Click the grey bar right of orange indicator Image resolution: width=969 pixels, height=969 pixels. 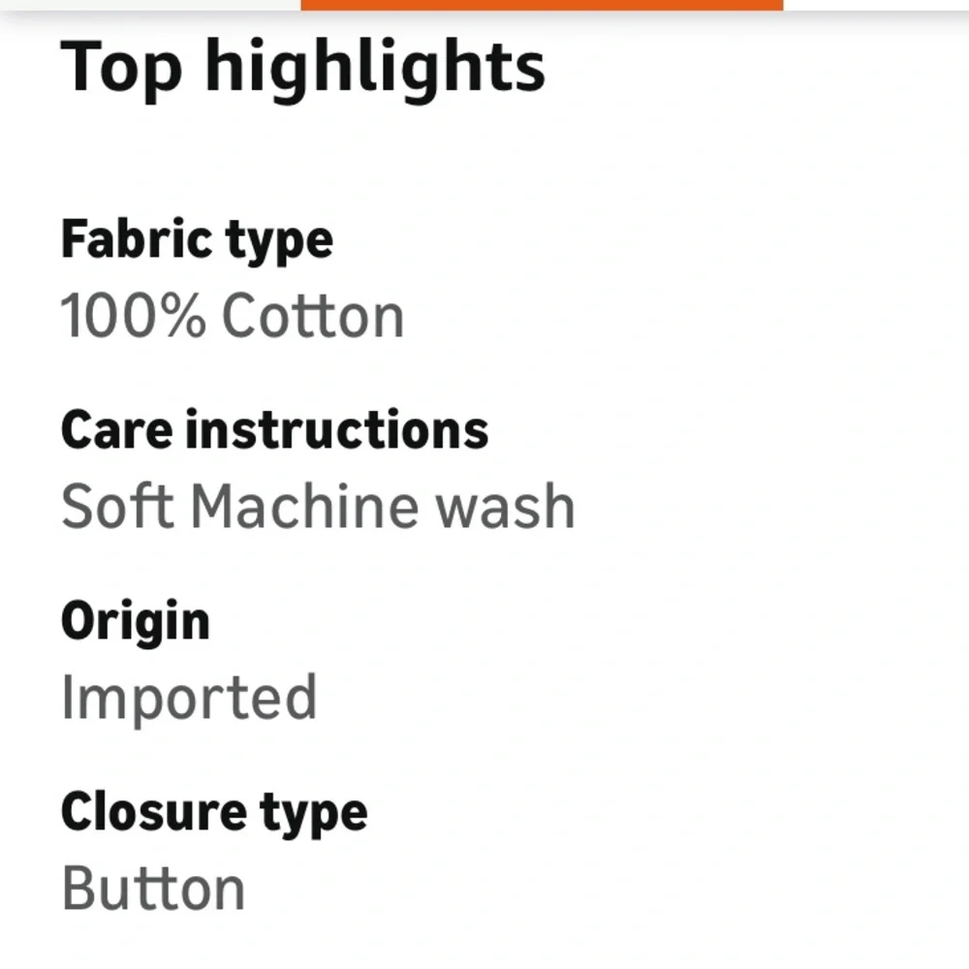coord(875,5)
